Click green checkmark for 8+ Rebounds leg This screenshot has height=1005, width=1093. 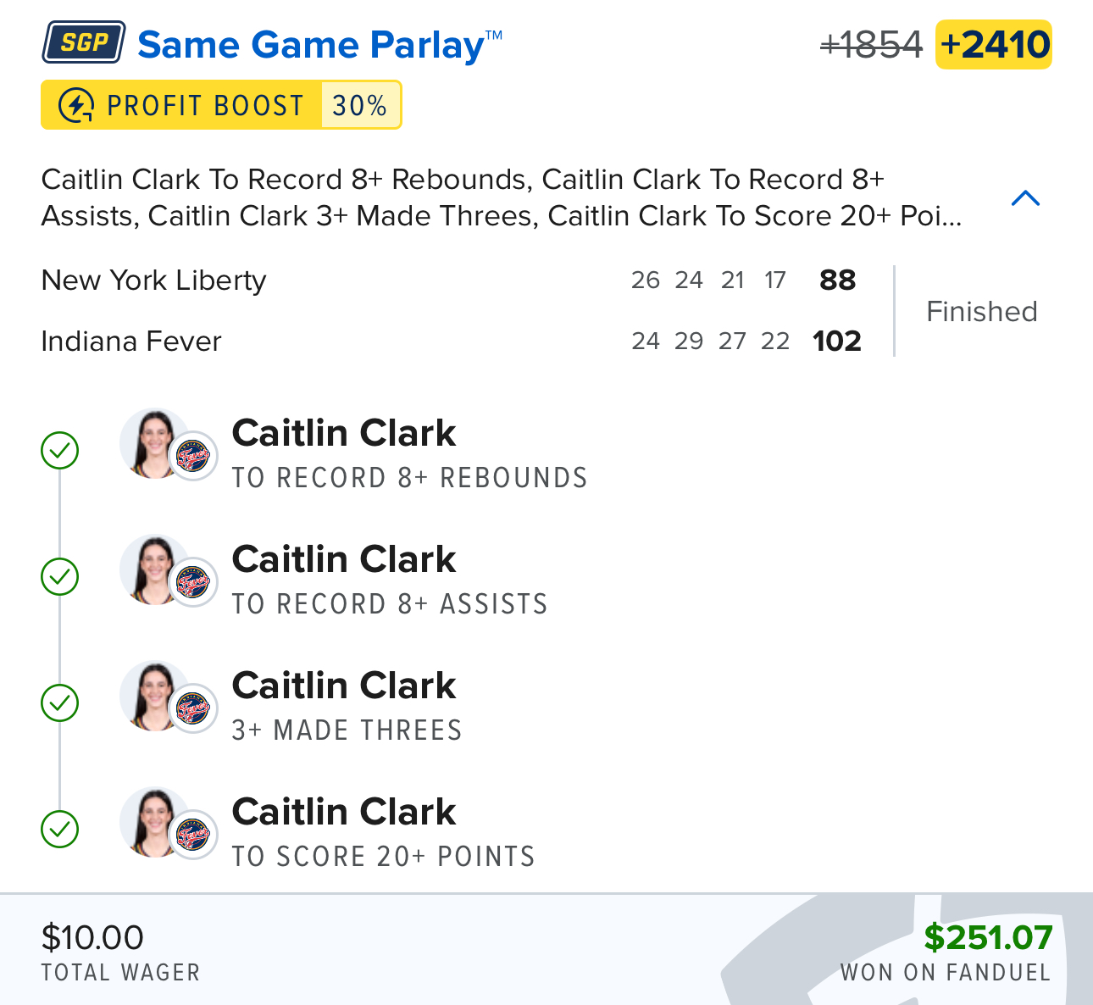click(60, 451)
